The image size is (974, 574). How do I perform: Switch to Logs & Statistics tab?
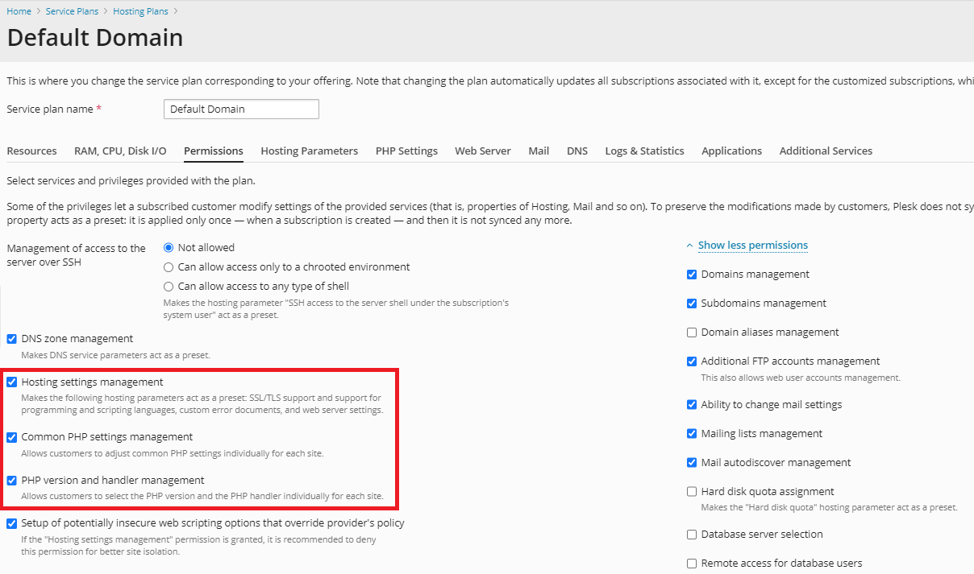[x=644, y=151]
